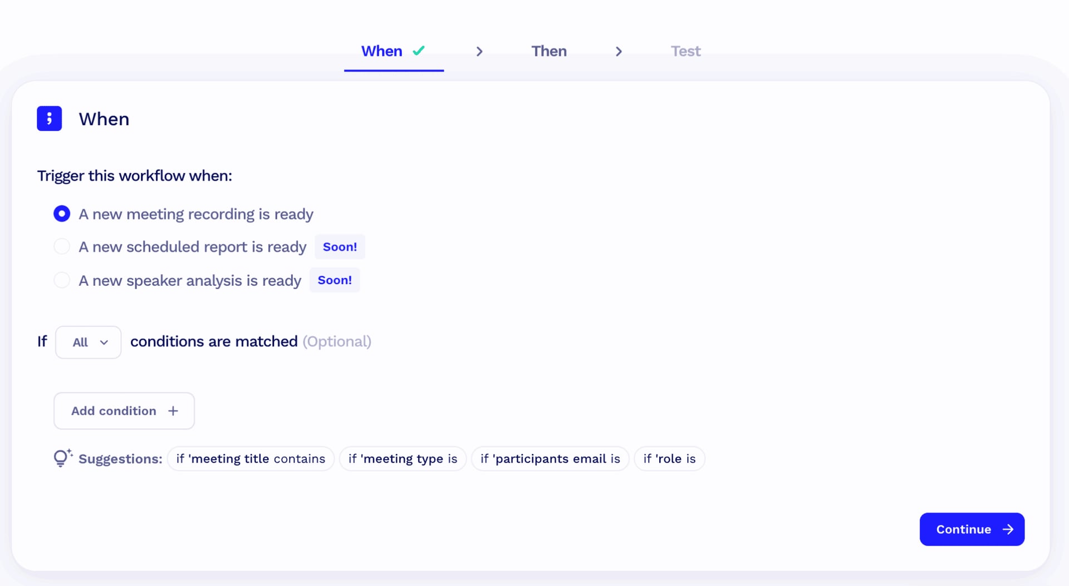Choose suggestion if 'role is
This screenshot has height=586, width=1069.
[669, 459]
